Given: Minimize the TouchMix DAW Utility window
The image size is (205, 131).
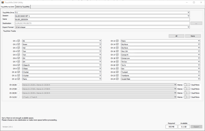Looking at the screenshot, I should pyautogui.click(x=187, y=2).
